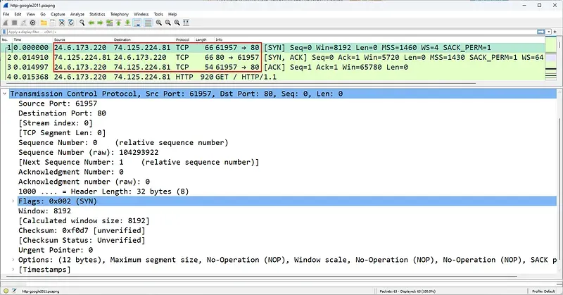Open the View menu

coord(31,14)
